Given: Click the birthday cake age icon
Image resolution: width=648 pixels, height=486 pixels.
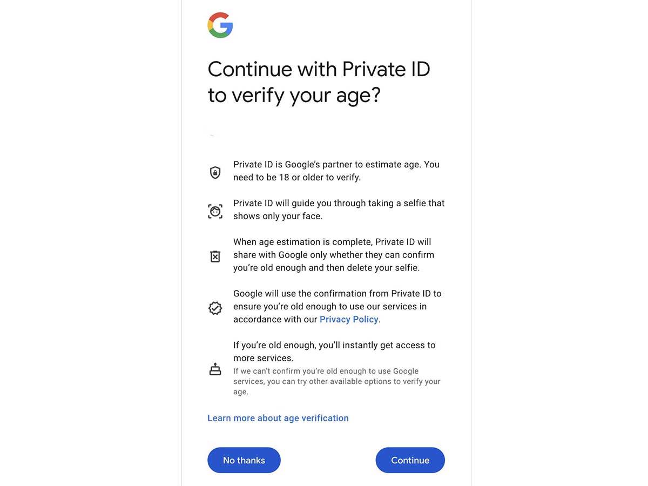Looking at the screenshot, I should (x=215, y=369).
